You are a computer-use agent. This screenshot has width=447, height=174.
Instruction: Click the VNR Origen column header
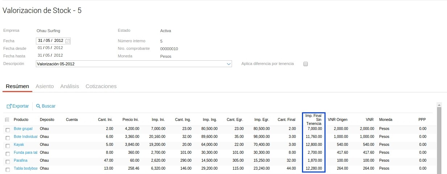(x=338, y=119)
